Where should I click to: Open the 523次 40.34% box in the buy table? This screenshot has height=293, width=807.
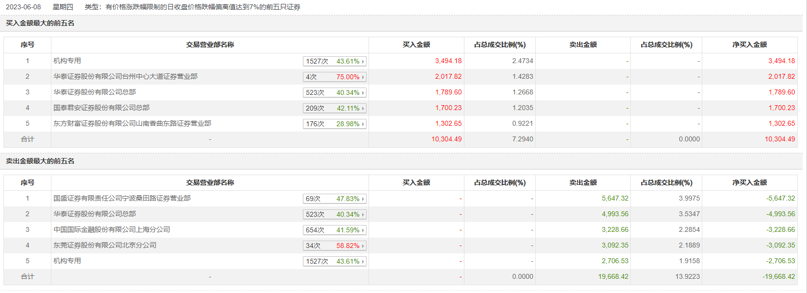click(335, 92)
